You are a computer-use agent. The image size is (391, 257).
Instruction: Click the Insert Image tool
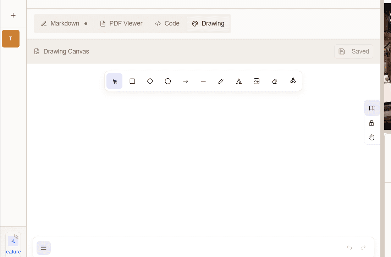coord(257,81)
